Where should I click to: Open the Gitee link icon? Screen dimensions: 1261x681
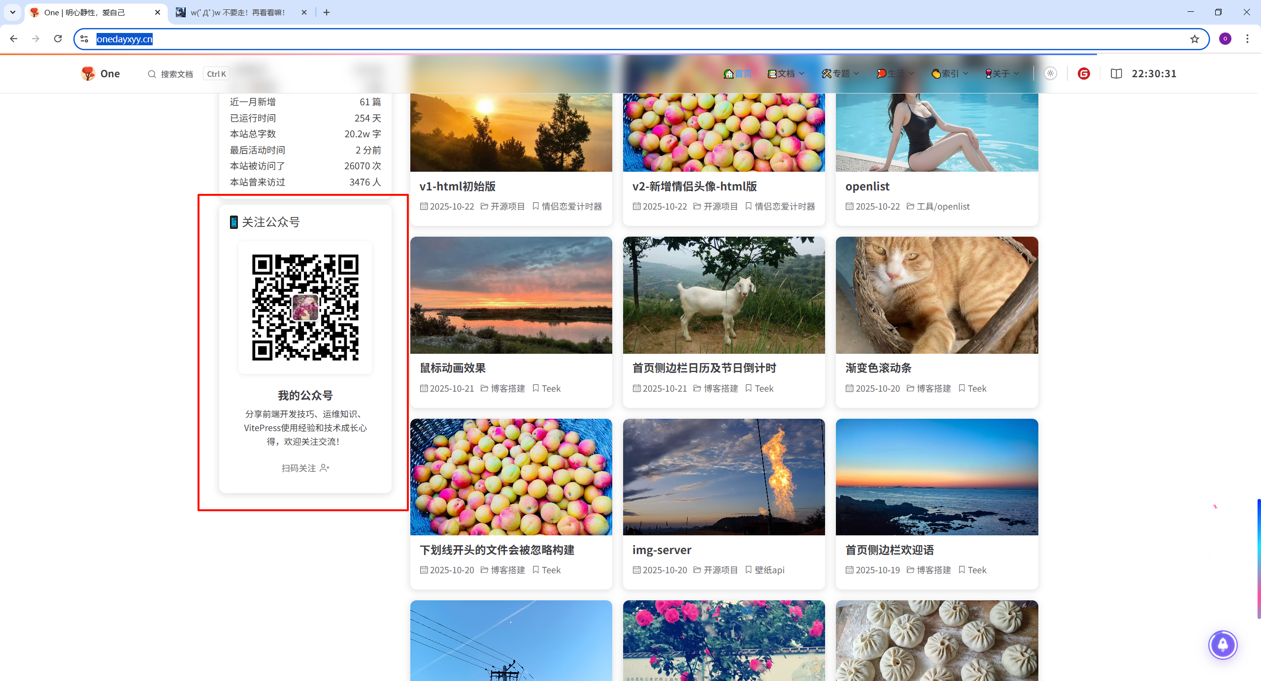pos(1083,74)
